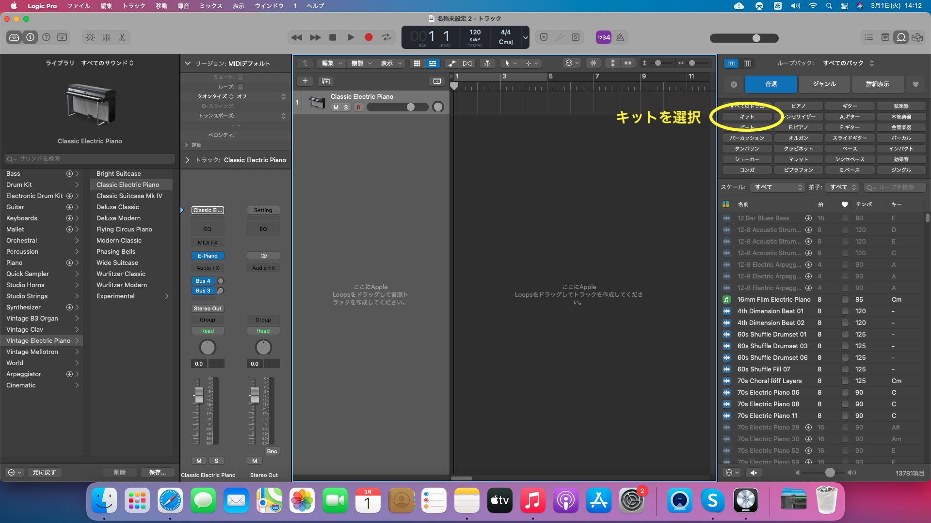Open the 編集 menu in tracks area

point(332,63)
